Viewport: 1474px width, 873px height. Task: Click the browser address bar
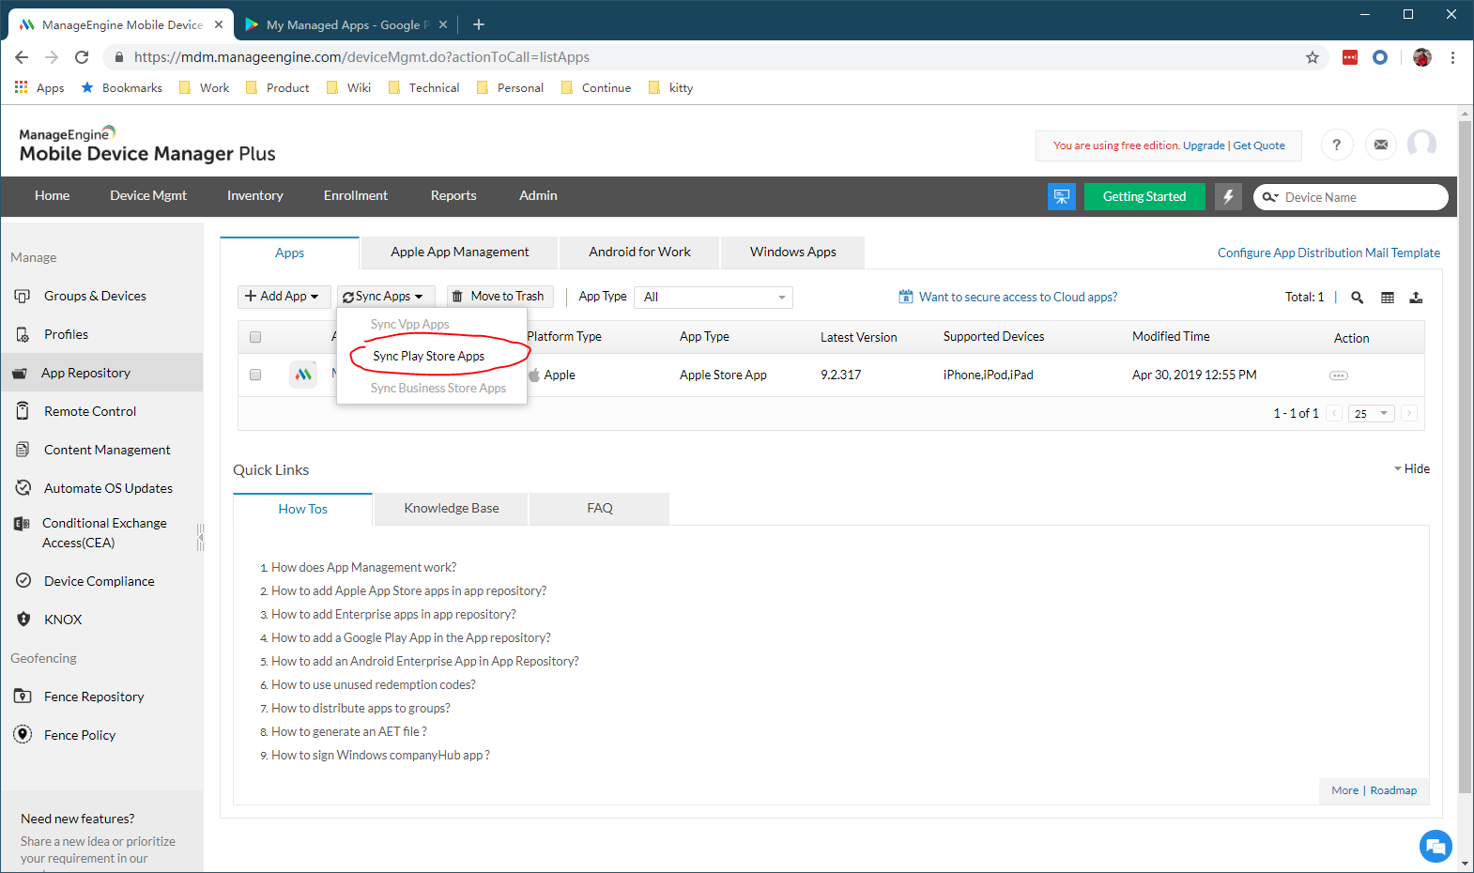[714, 57]
